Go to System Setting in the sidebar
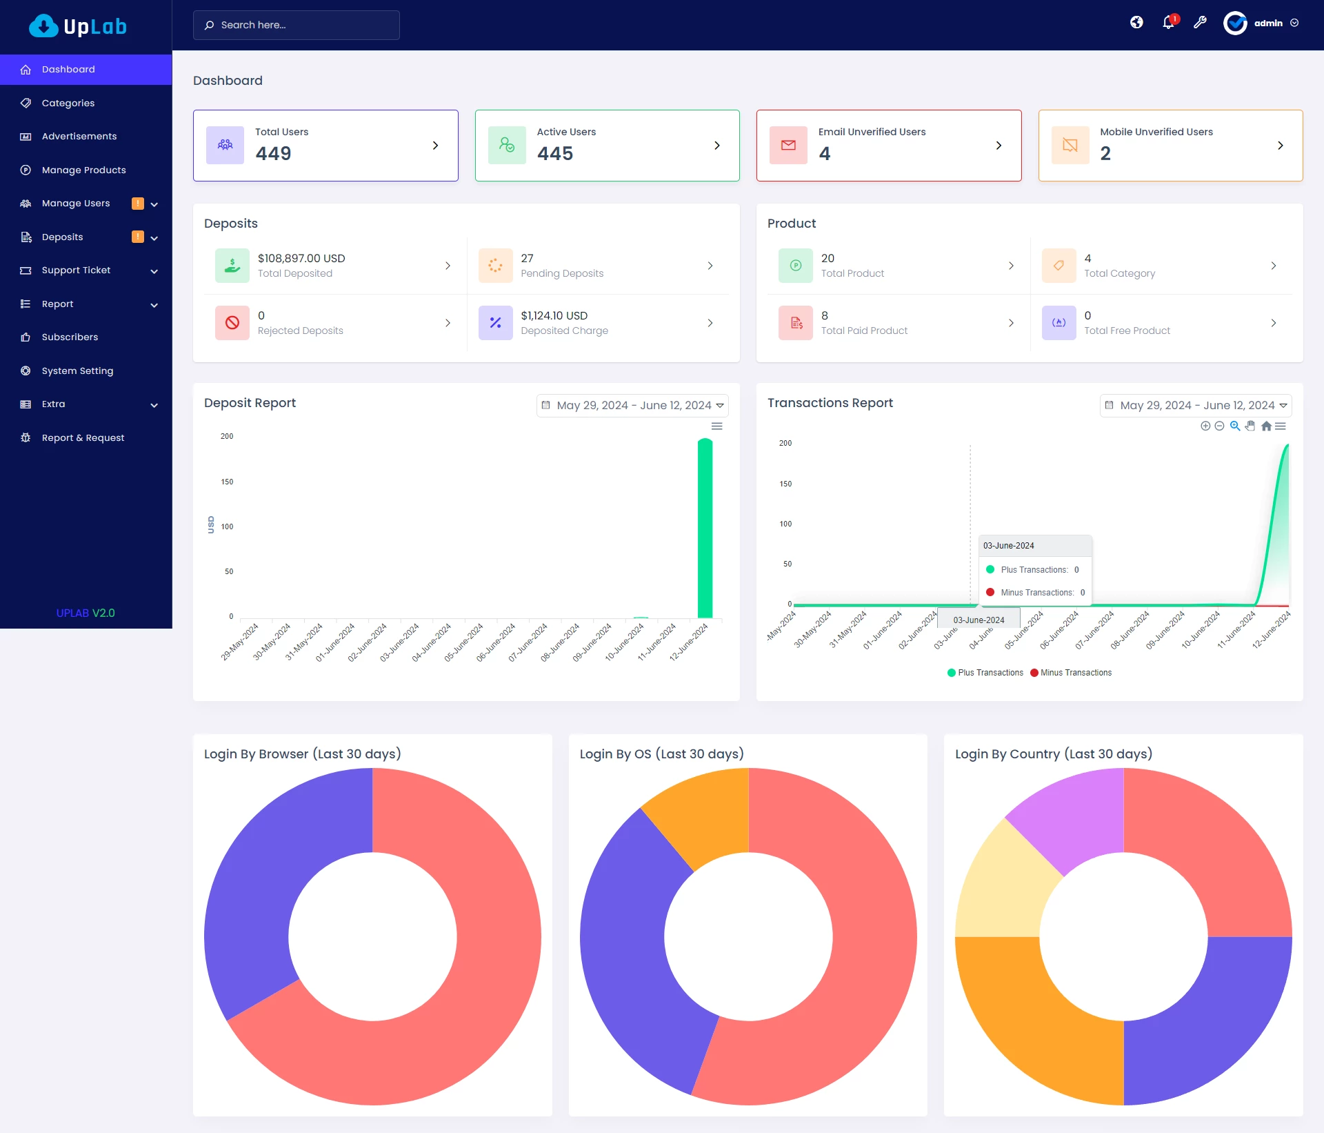The height and width of the screenshot is (1133, 1324). (x=77, y=371)
